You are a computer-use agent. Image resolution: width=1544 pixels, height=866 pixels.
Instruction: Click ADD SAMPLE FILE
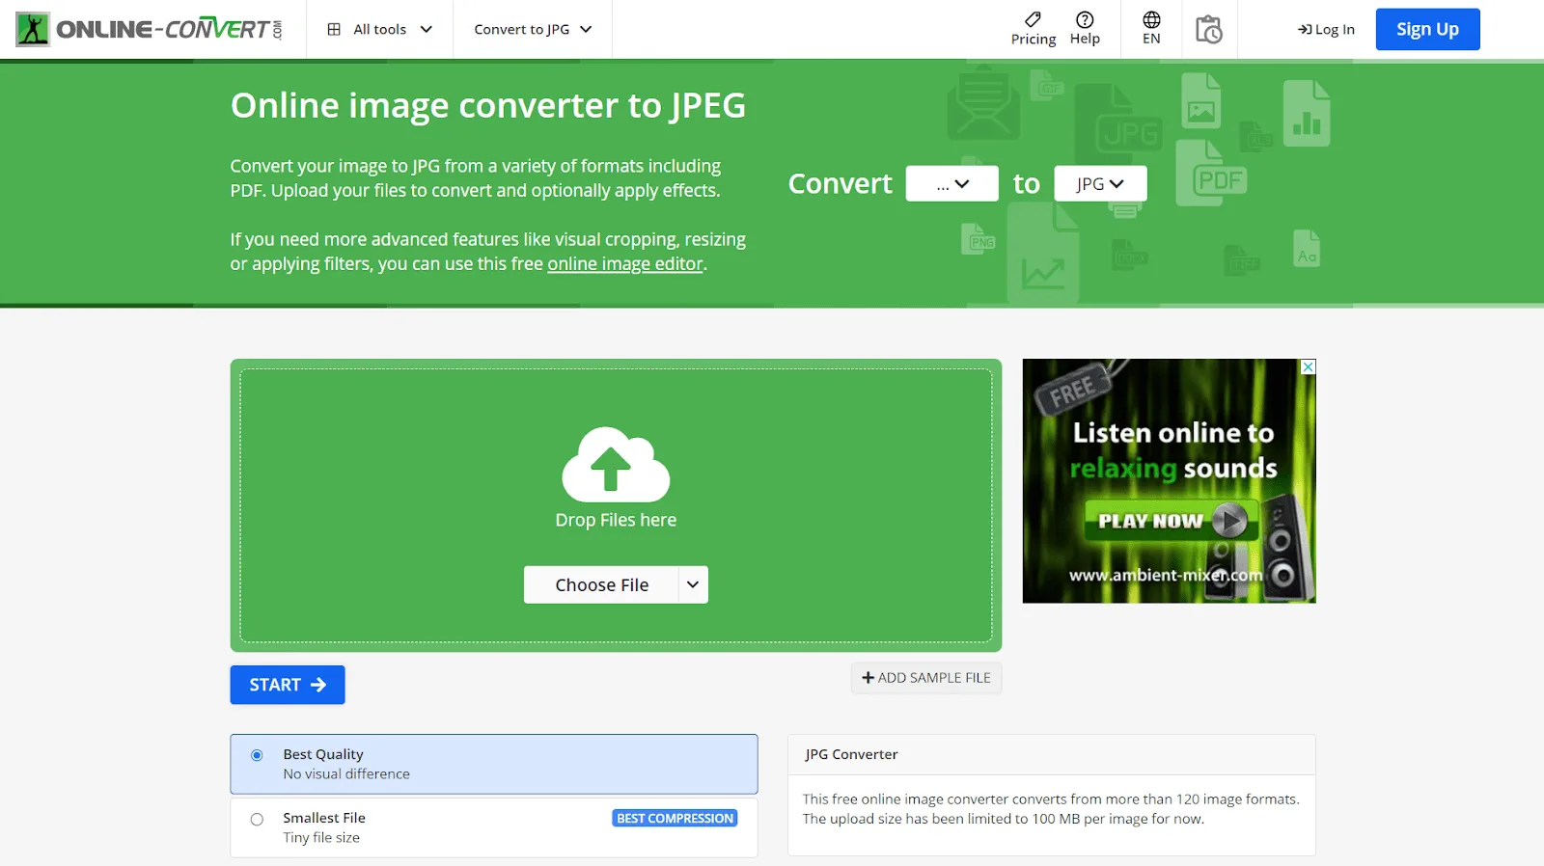[926, 678]
